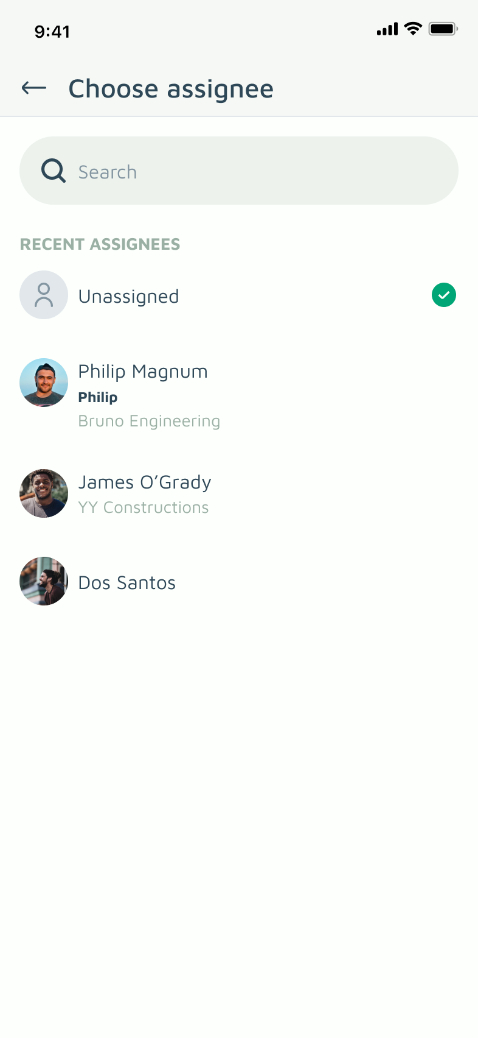Click the Bruno Engineering company text
This screenshot has height=1038, width=478.
(149, 422)
